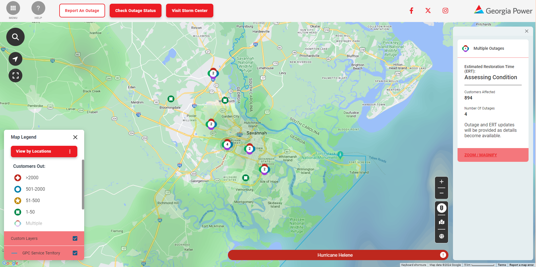
Task: Click the Multiple legend icon
Action: [18, 224]
